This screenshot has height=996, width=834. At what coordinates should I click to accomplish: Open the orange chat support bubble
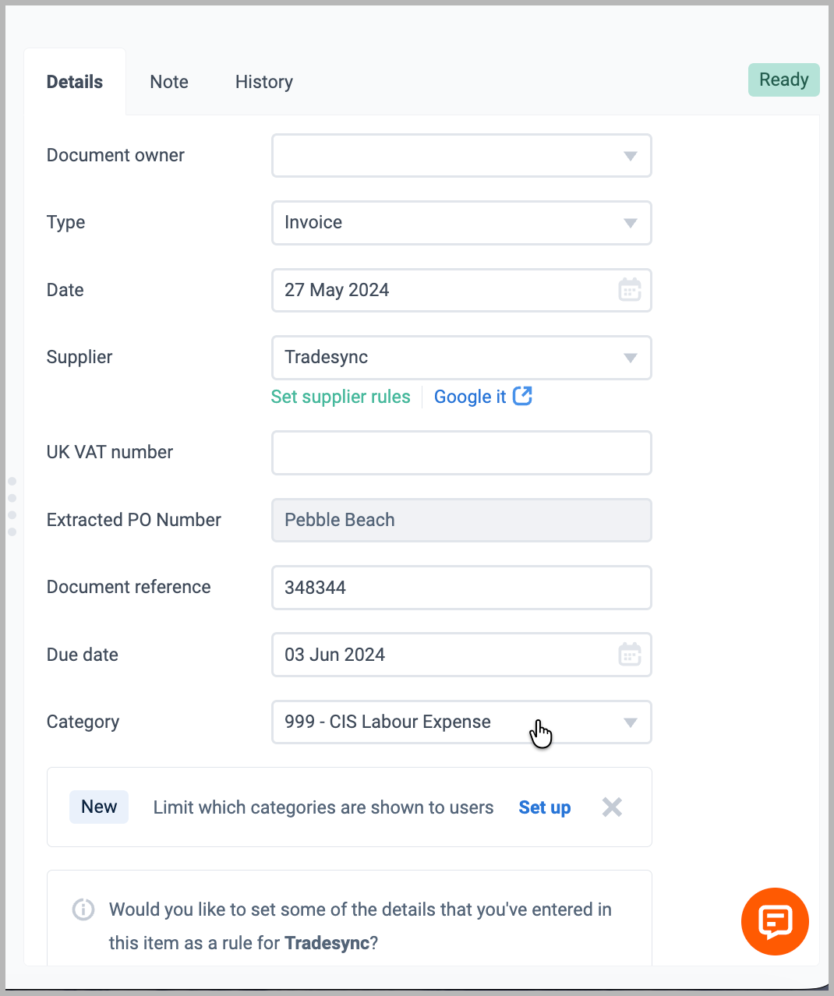(775, 921)
